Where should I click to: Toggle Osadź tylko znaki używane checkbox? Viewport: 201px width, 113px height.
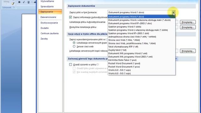(x=74, y=68)
